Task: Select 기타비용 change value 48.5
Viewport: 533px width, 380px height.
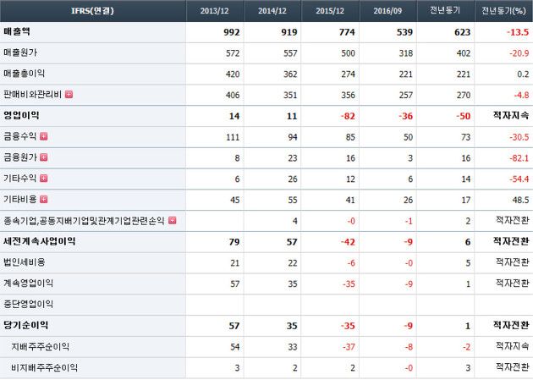Action: coord(520,200)
